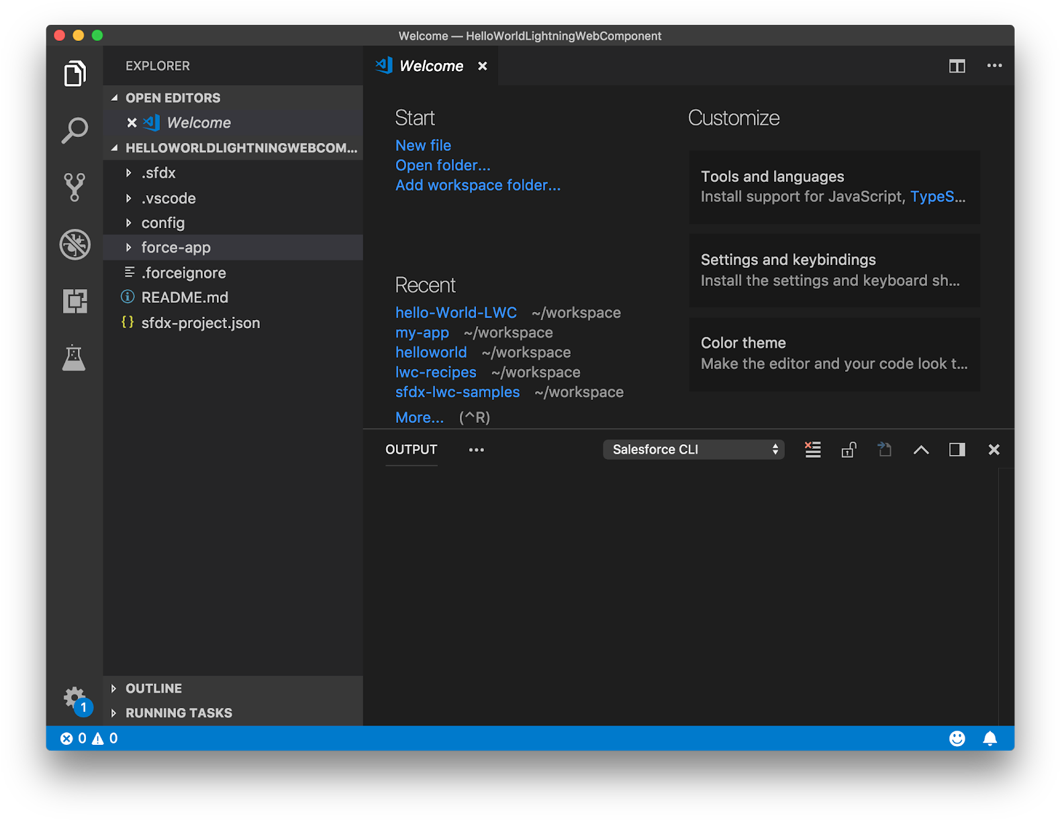Image resolution: width=1060 pixels, height=820 pixels.
Task: Open Tools and languages card
Action: click(834, 187)
